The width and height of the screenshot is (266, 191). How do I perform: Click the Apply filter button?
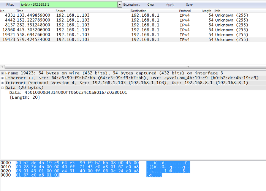pyautogui.click(x=170, y=5)
